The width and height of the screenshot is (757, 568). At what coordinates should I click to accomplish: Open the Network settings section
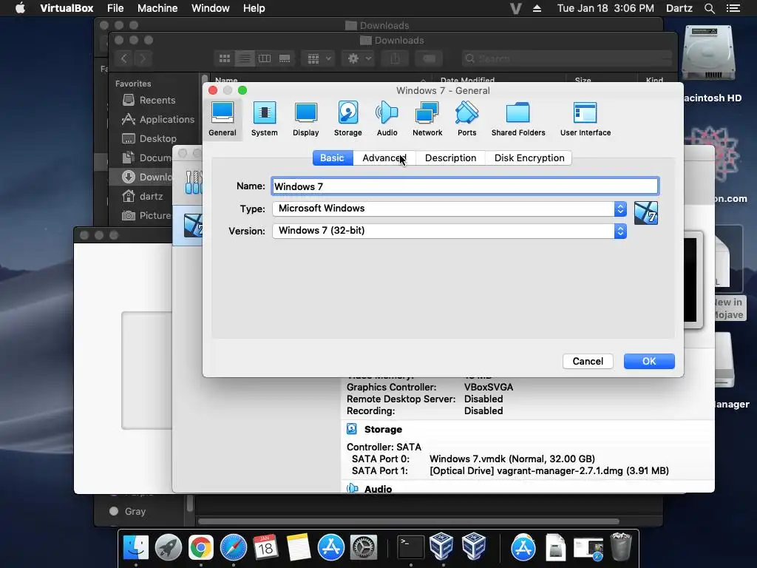pyautogui.click(x=427, y=119)
